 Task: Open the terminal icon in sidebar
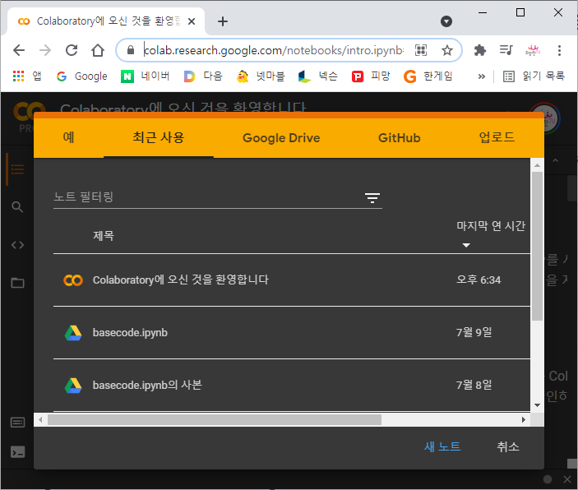[x=17, y=452]
